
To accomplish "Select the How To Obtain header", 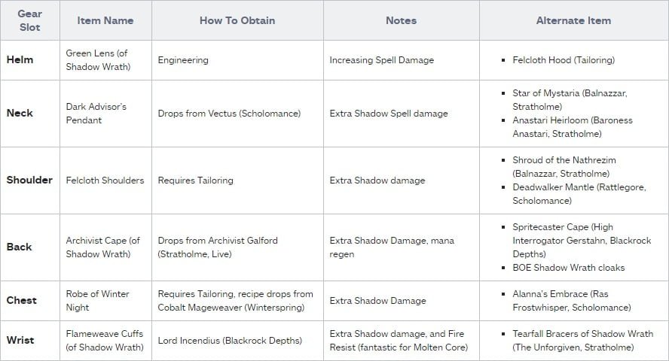I will (x=237, y=20).
